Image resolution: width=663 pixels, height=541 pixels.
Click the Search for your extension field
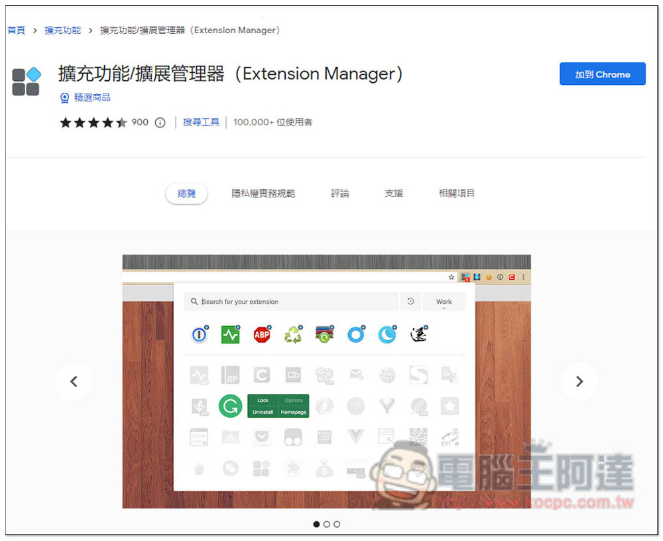pos(291,302)
